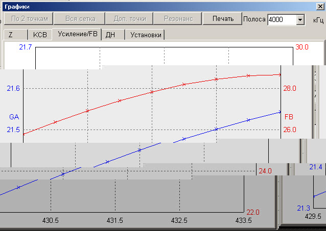The width and height of the screenshot is (326, 231).
Task: Switch to the Z tab
Action: (11, 35)
